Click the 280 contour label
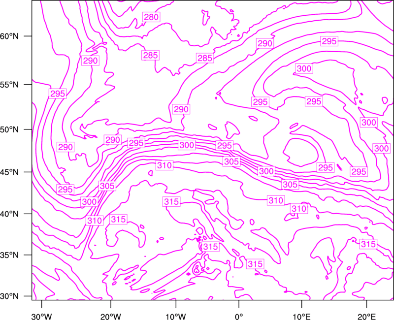 [x=151, y=17]
